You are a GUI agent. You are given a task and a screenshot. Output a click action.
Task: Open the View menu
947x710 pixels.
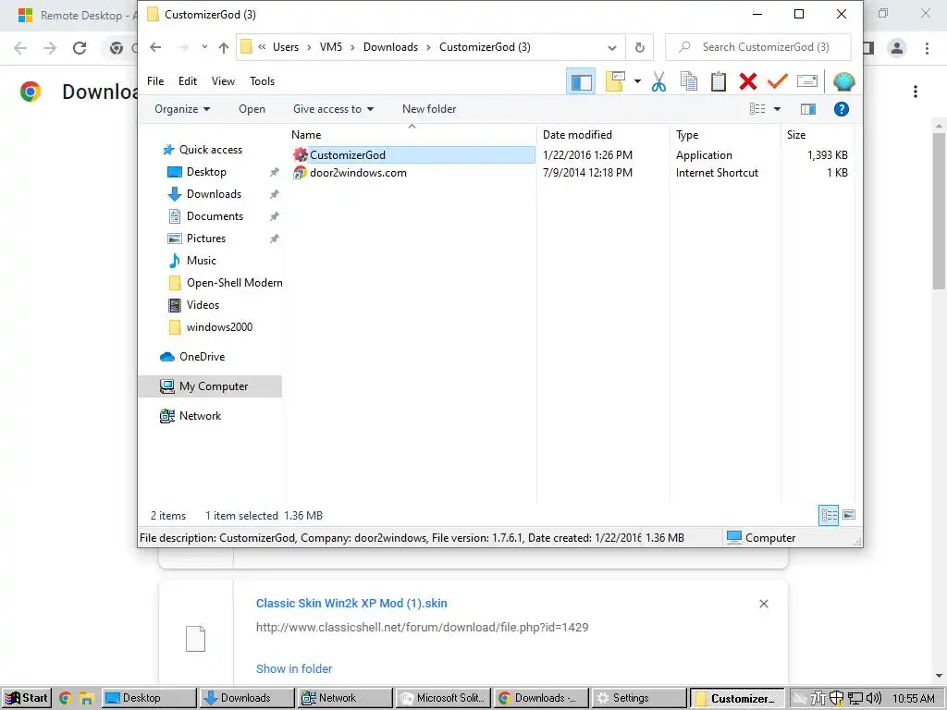(223, 81)
